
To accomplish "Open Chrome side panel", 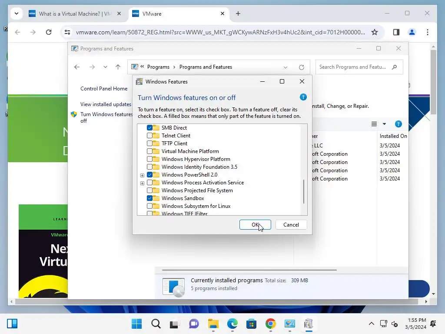I will click(x=396, y=32).
